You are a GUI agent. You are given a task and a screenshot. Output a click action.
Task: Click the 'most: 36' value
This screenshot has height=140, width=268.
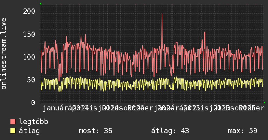[x=95, y=131]
